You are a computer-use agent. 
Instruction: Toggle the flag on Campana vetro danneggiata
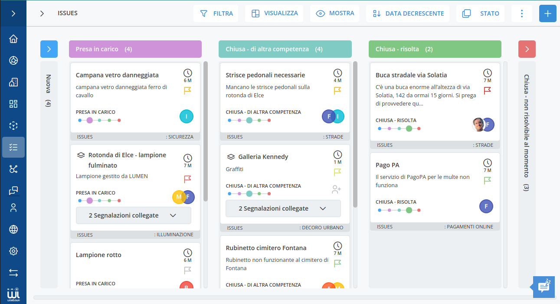click(x=187, y=90)
